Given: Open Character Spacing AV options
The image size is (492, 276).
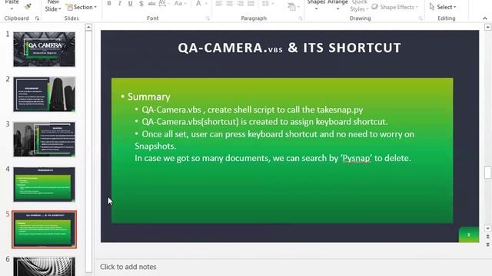Looking at the screenshot, I should [163, 3].
